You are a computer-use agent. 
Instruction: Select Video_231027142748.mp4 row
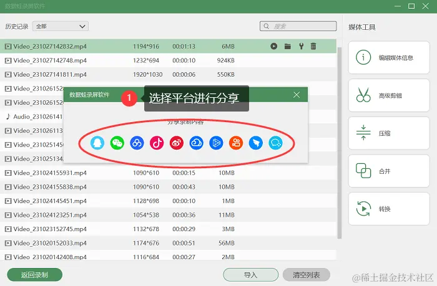(168, 60)
